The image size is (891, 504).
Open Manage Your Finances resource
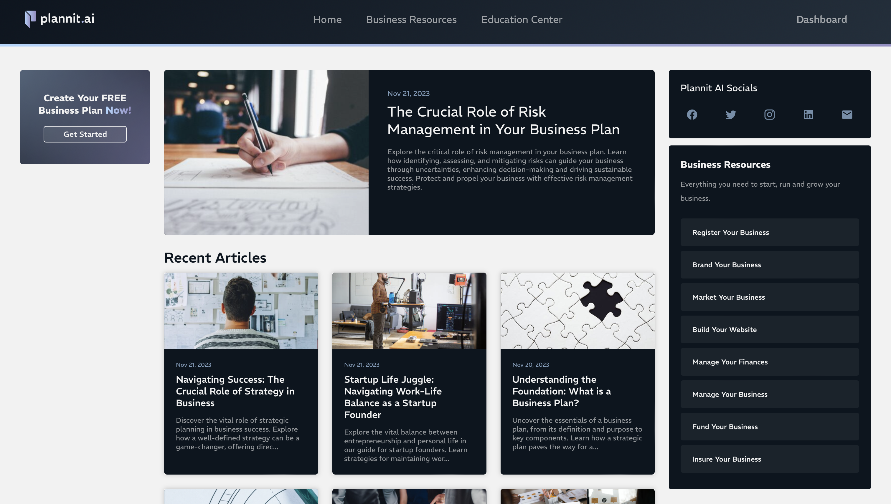[x=769, y=362]
